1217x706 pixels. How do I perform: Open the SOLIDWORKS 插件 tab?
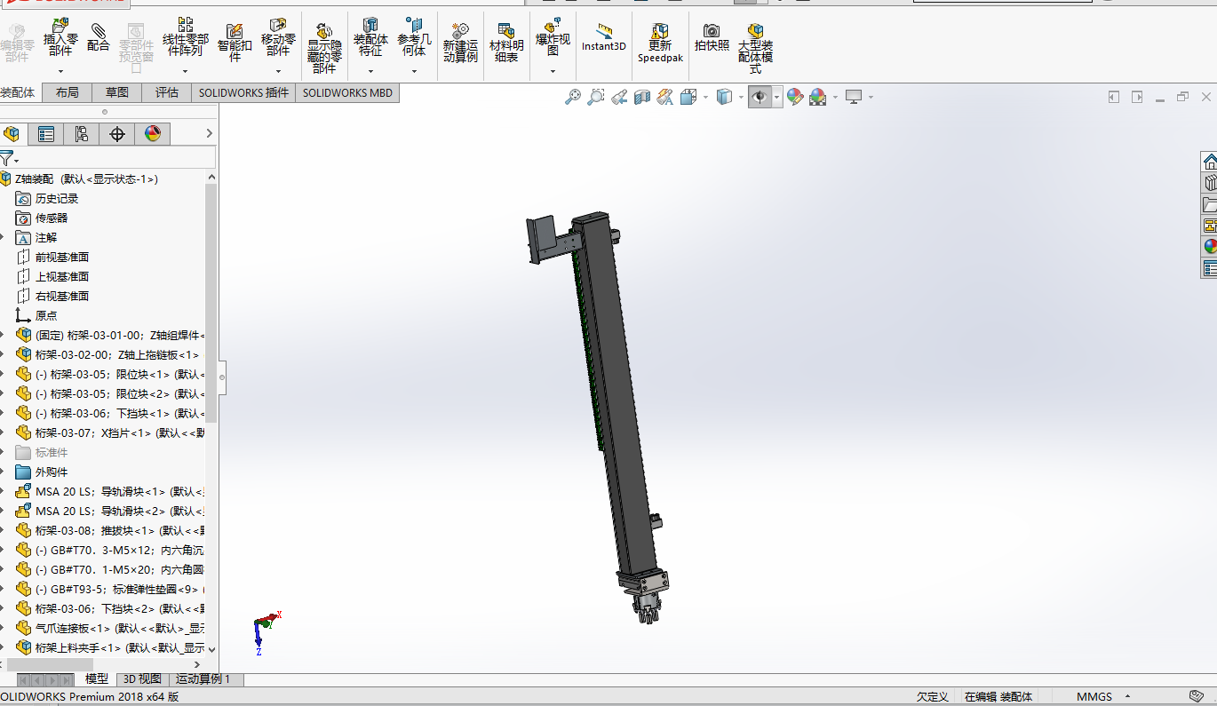click(243, 92)
